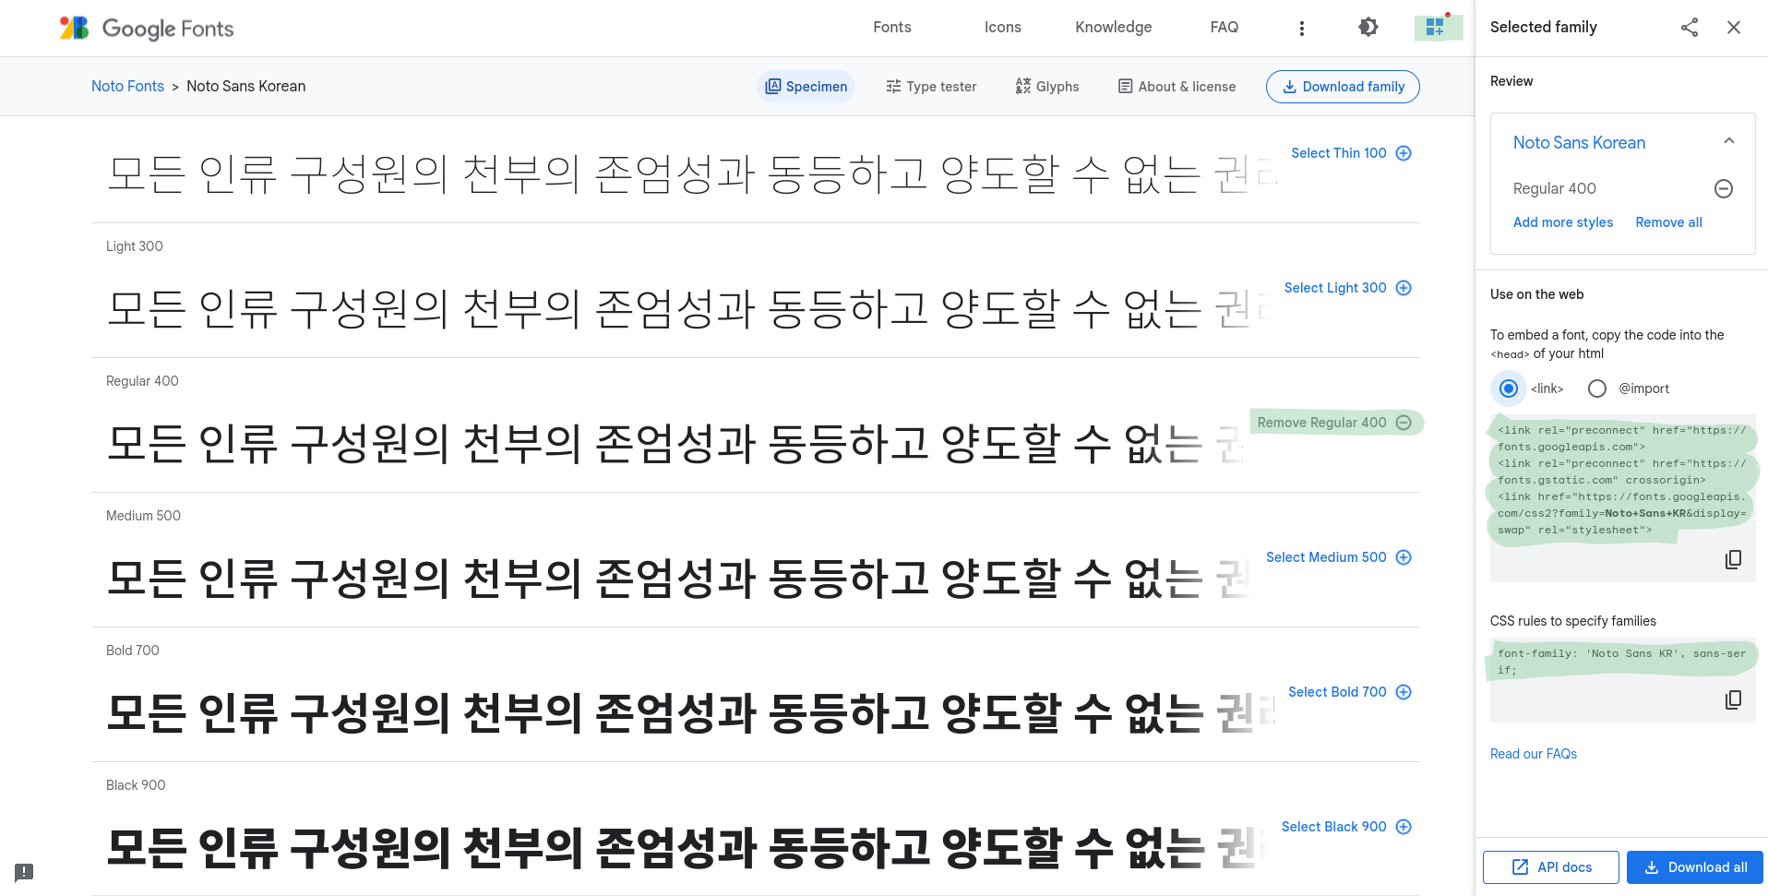Open the Icons menu
The width and height of the screenshot is (1768, 896).
pos(1003,28)
